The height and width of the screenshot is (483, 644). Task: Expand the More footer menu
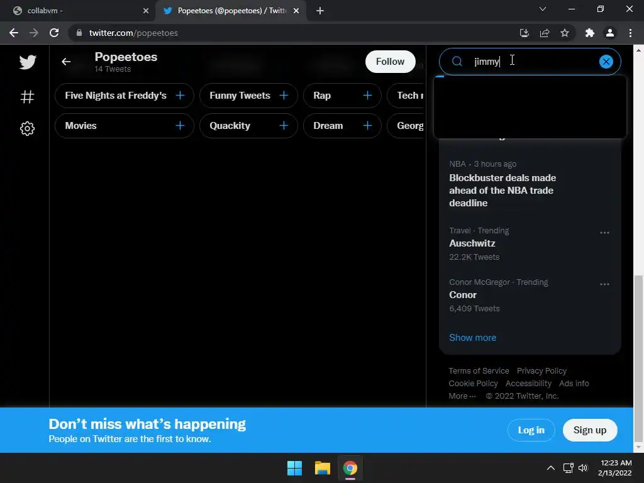tap(462, 396)
